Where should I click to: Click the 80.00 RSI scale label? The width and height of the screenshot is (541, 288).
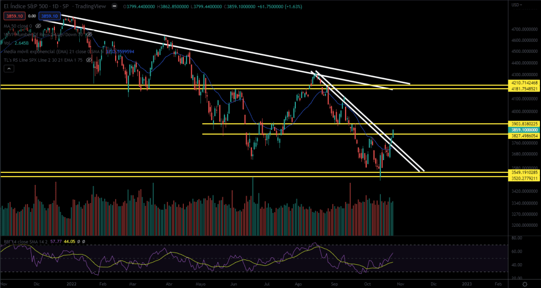coord(516,238)
